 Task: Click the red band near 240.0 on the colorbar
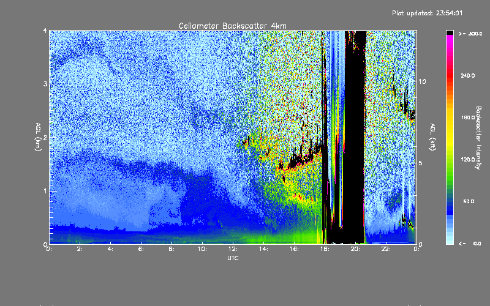[450, 75]
